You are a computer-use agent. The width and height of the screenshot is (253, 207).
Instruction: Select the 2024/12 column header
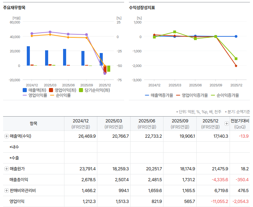81,124
